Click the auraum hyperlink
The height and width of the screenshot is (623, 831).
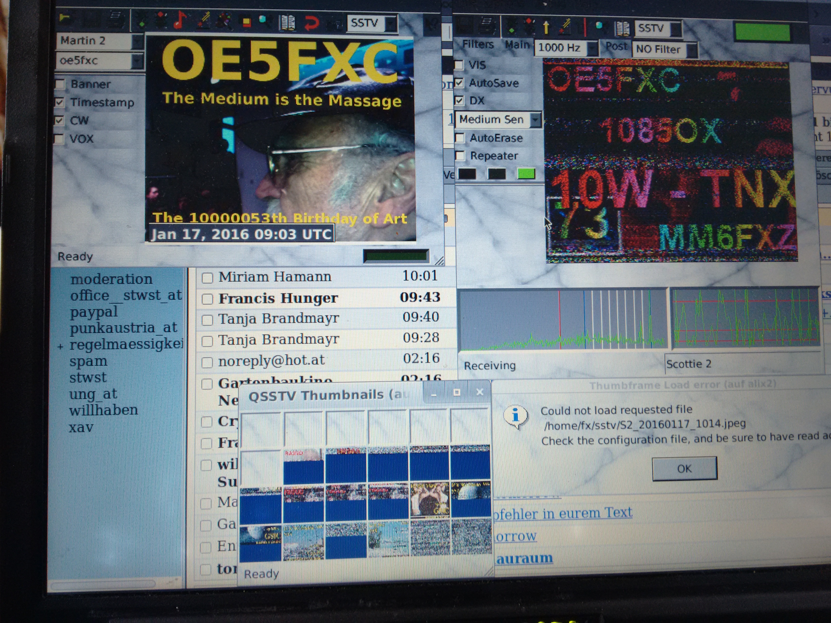point(524,559)
